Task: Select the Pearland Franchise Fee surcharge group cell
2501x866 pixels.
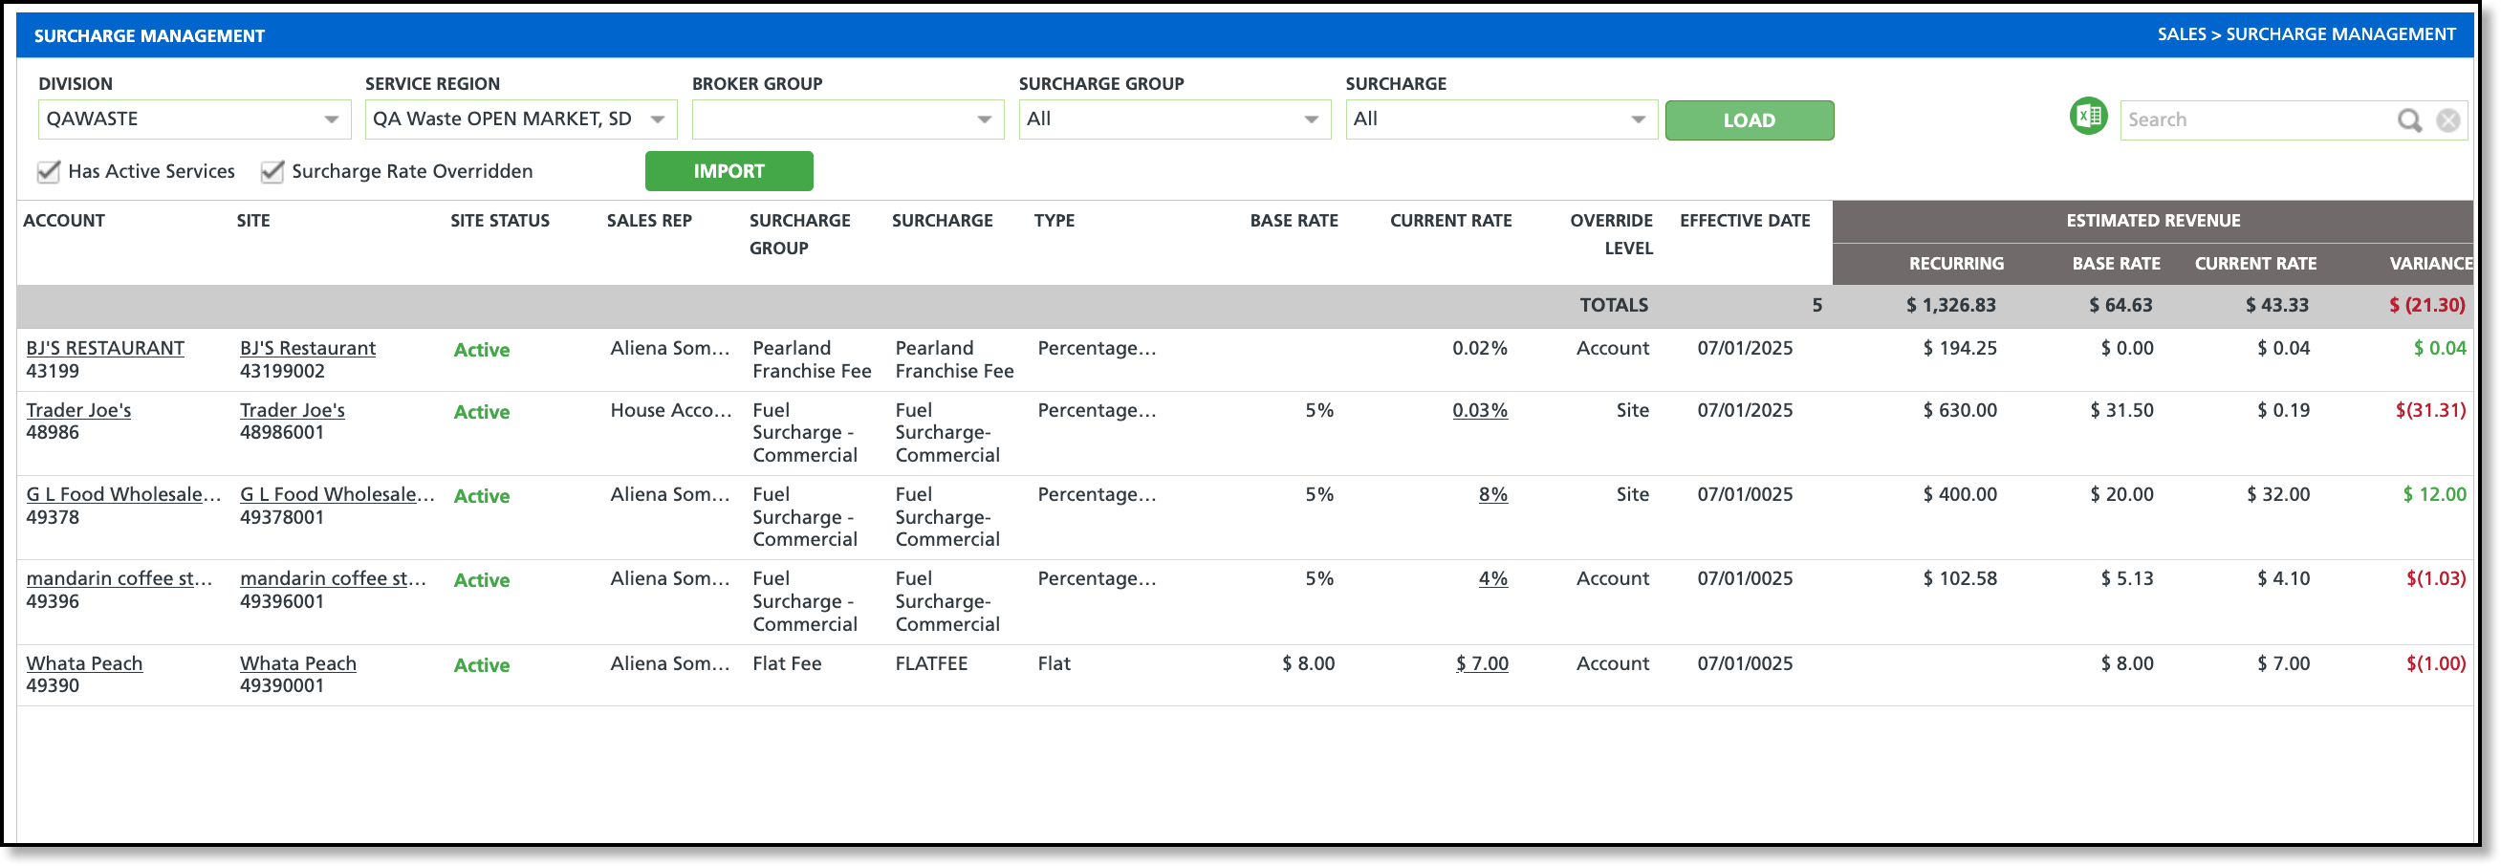Action: click(812, 360)
